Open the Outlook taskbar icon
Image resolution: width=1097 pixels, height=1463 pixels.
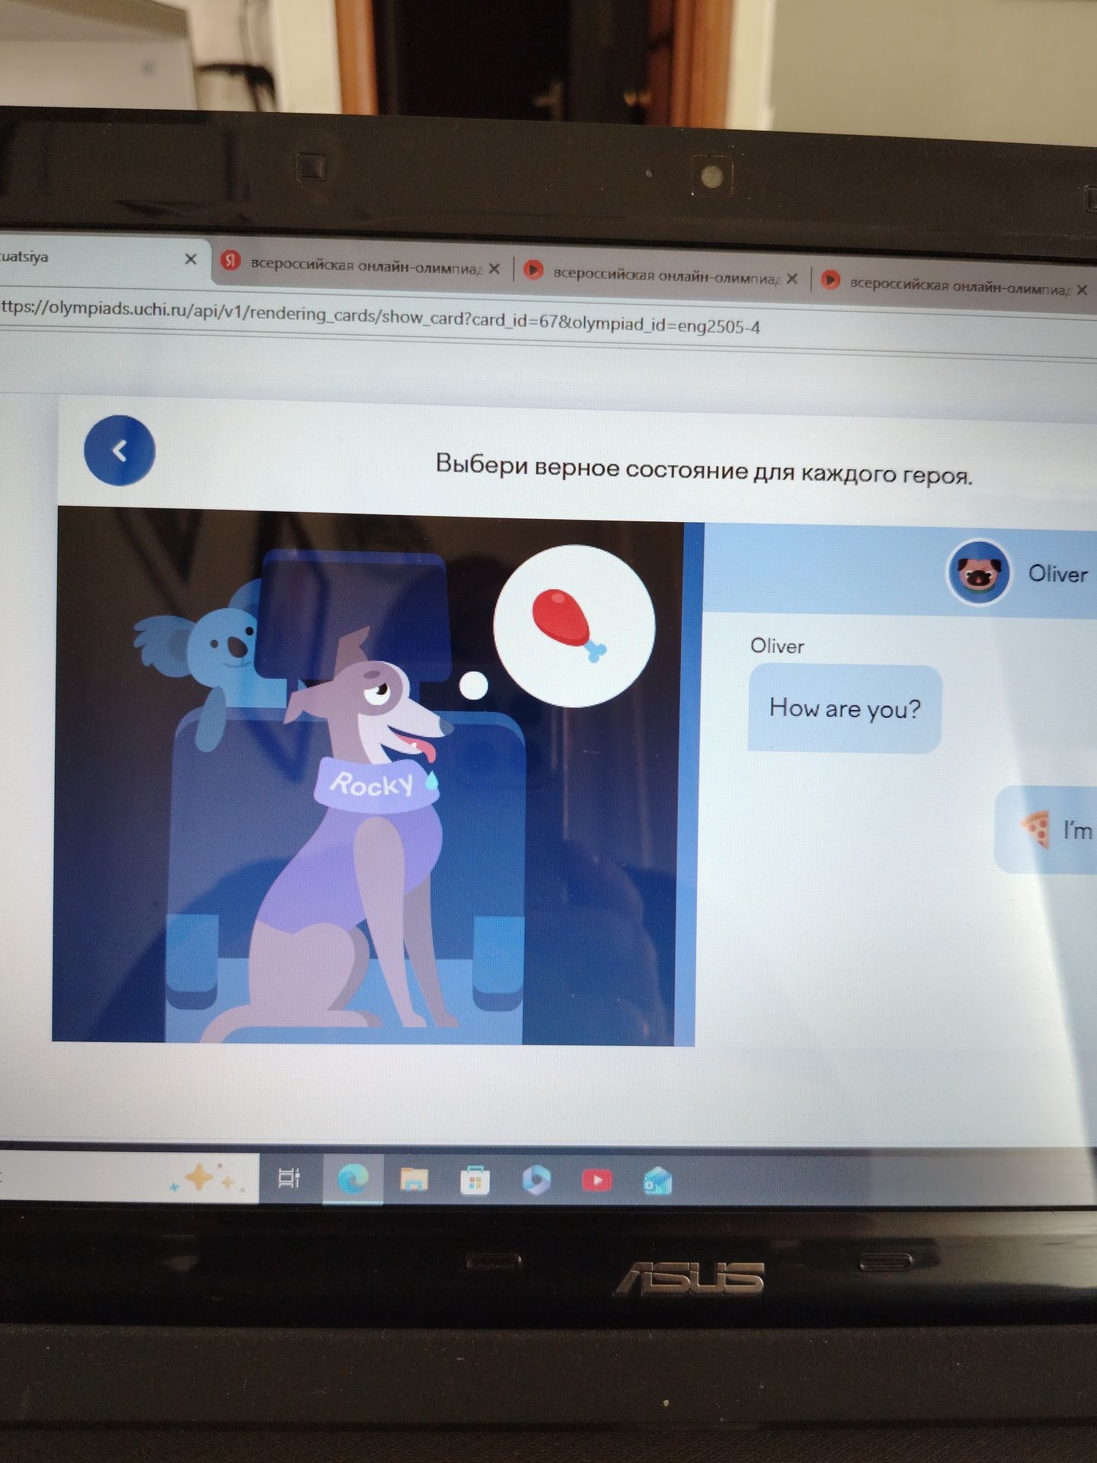pyautogui.click(x=657, y=1182)
